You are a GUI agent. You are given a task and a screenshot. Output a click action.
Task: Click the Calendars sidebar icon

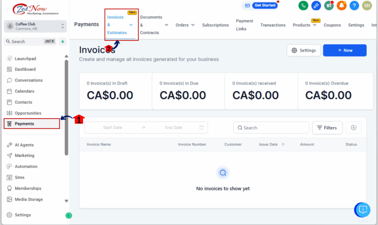[x=9, y=91]
